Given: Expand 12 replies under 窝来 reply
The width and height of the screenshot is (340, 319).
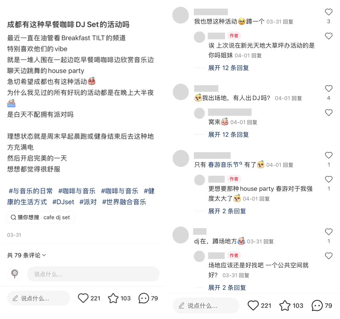Looking at the screenshot, I should click(228, 135).
